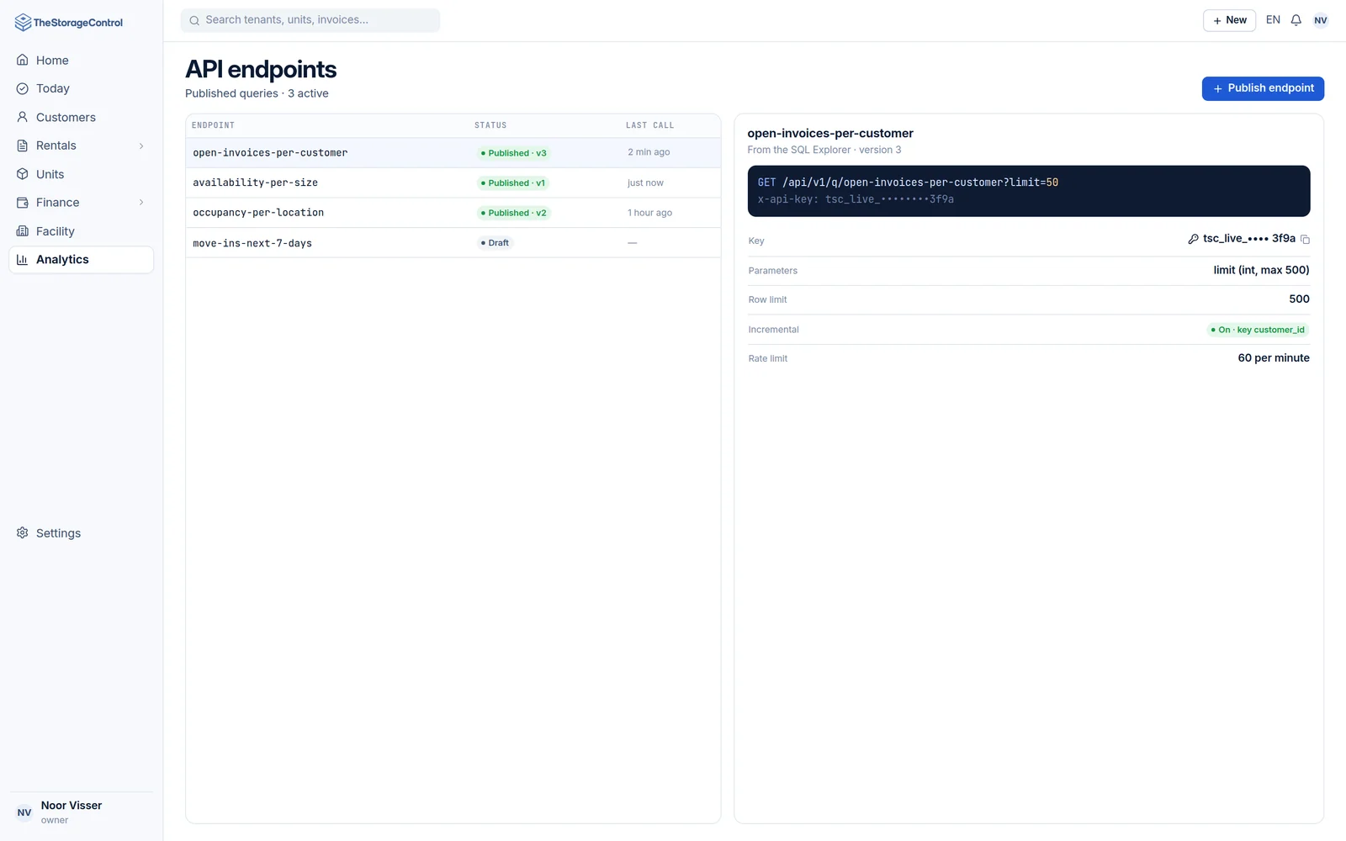Expand the Finance submenu chevron

click(x=141, y=203)
